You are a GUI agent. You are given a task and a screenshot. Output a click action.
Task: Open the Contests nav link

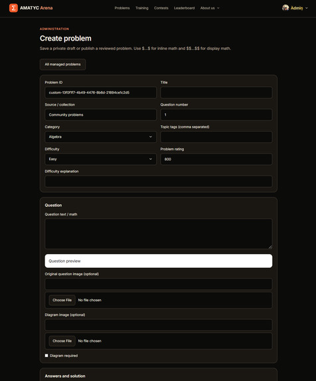(x=161, y=8)
